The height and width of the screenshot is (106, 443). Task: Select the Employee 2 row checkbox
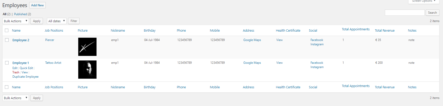coord(7,40)
